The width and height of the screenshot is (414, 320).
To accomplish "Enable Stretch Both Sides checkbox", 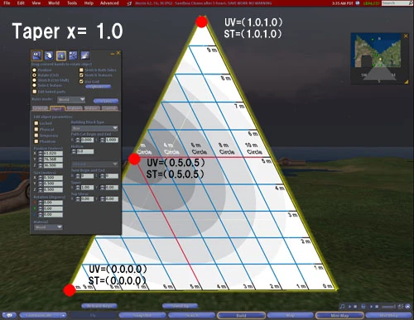I will [81, 70].
